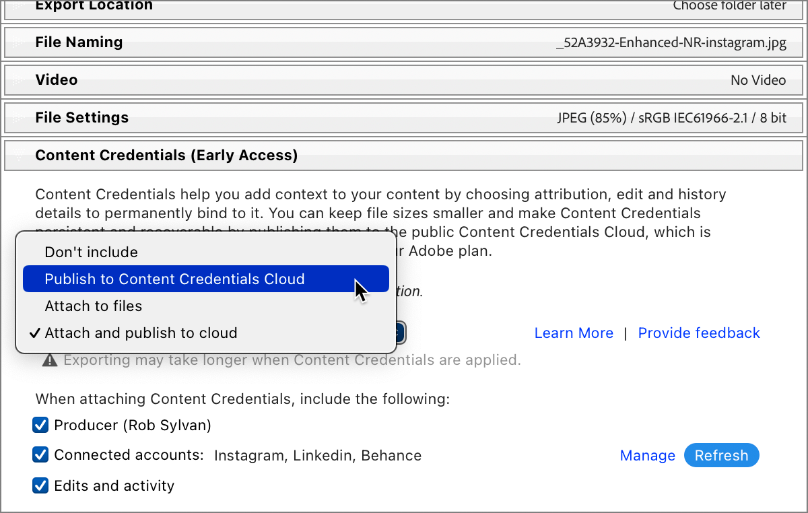Click the dropdown button behind the popup menu
The height and width of the screenshot is (513, 808).
(x=400, y=333)
